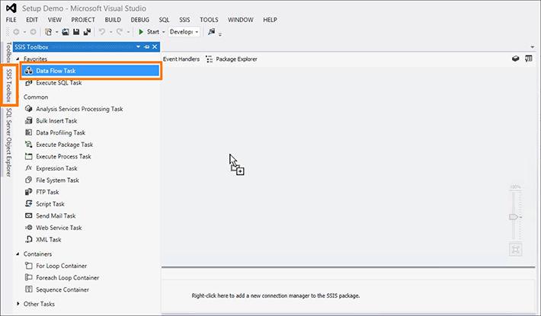Toggle auto hide pin on SSIS Toolbox
This screenshot has height=316, width=541.
(x=146, y=47)
